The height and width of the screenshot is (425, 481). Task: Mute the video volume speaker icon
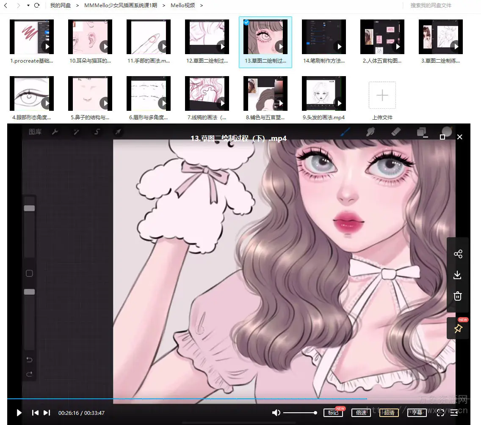pos(276,413)
